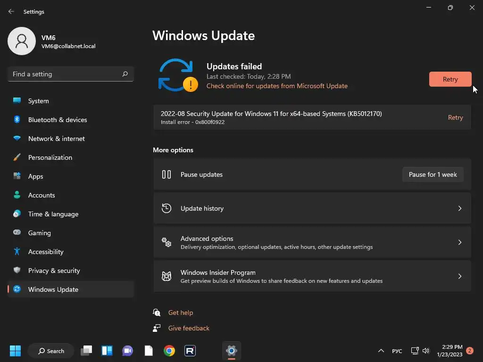Click the Time & language globe icon
Viewport: 483px width, 362px height.
pyautogui.click(x=17, y=214)
